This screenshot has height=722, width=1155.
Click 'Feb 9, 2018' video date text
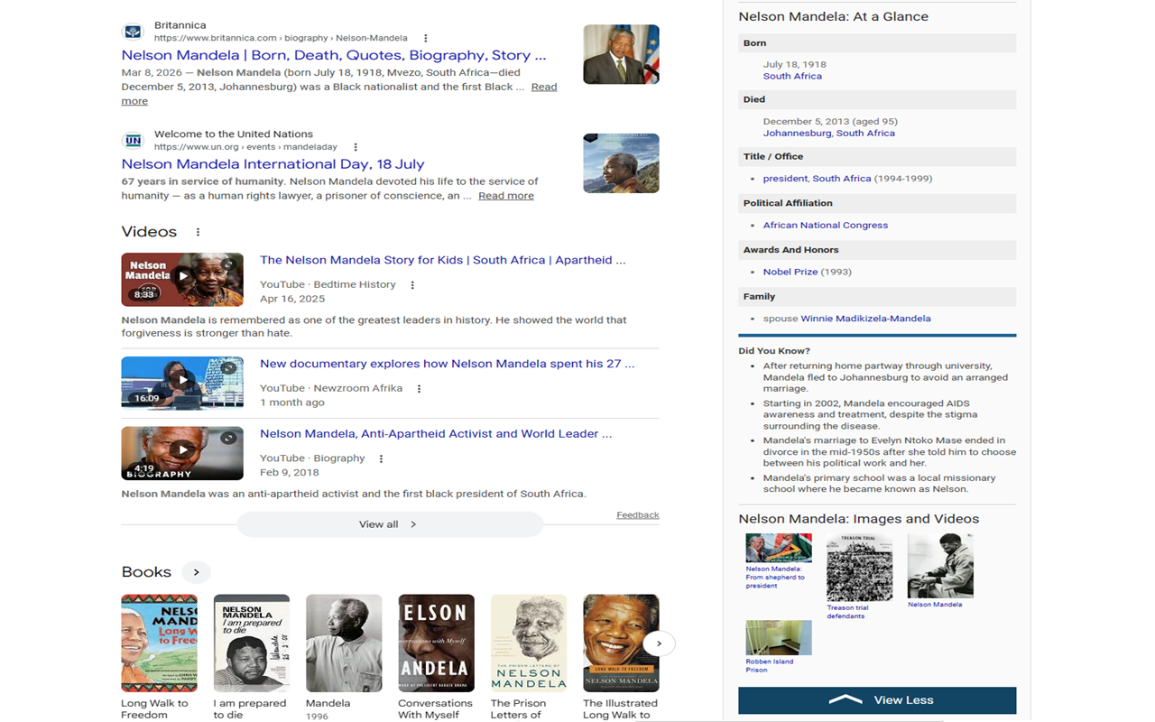coord(289,472)
